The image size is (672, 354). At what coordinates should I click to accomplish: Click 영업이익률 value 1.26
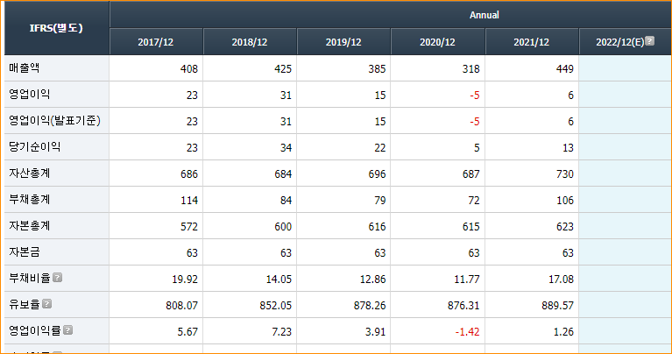563,332
